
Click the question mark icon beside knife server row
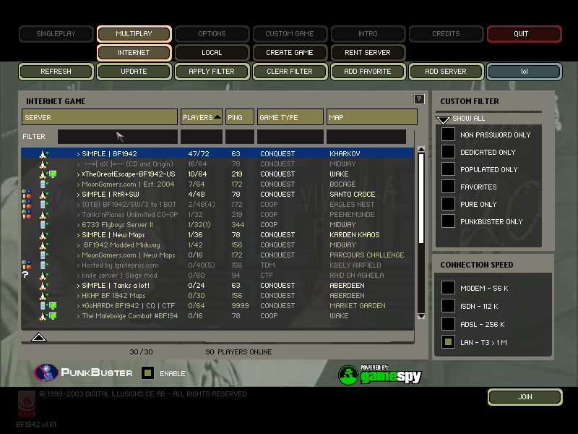coord(25,275)
